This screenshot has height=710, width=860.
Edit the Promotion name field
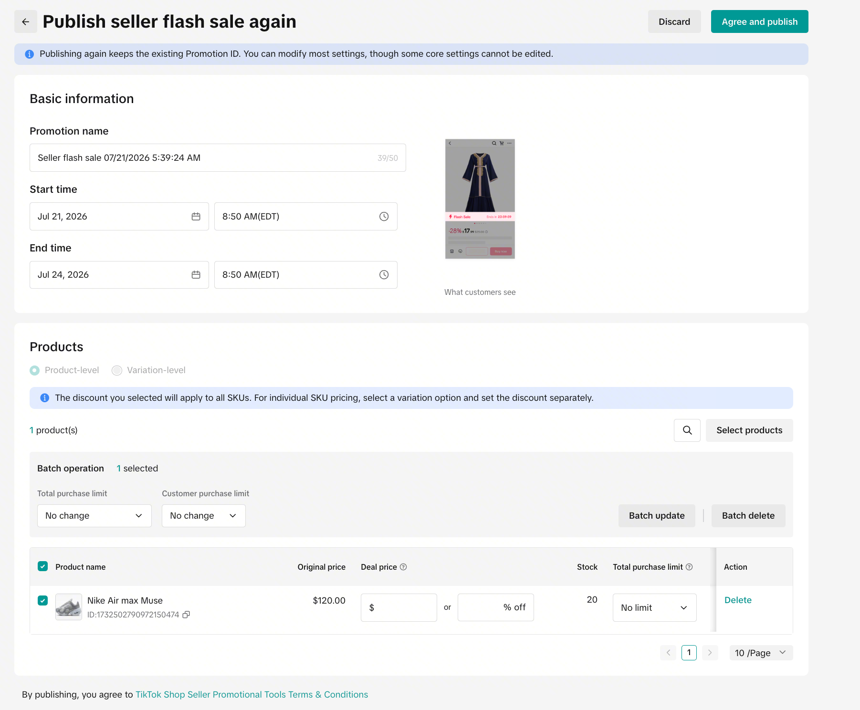[218, 158]
